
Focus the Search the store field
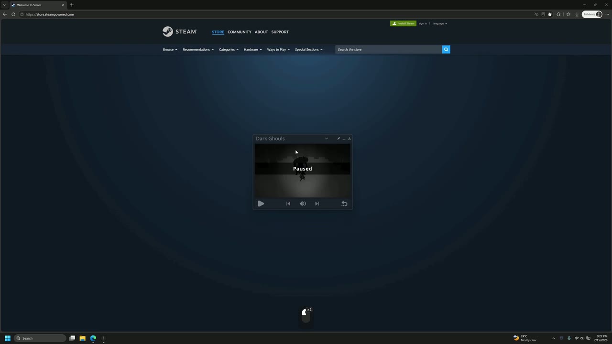(389, 50)
